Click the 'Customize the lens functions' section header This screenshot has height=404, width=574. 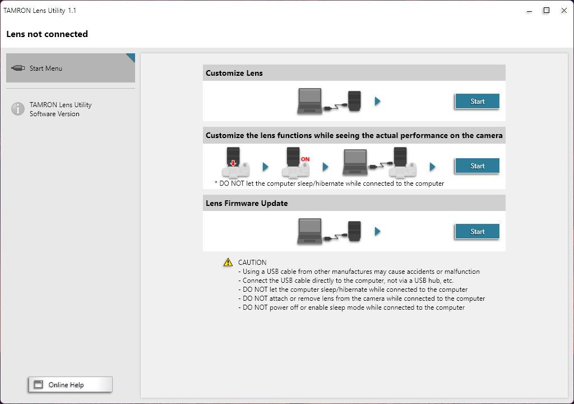(354, 135)
